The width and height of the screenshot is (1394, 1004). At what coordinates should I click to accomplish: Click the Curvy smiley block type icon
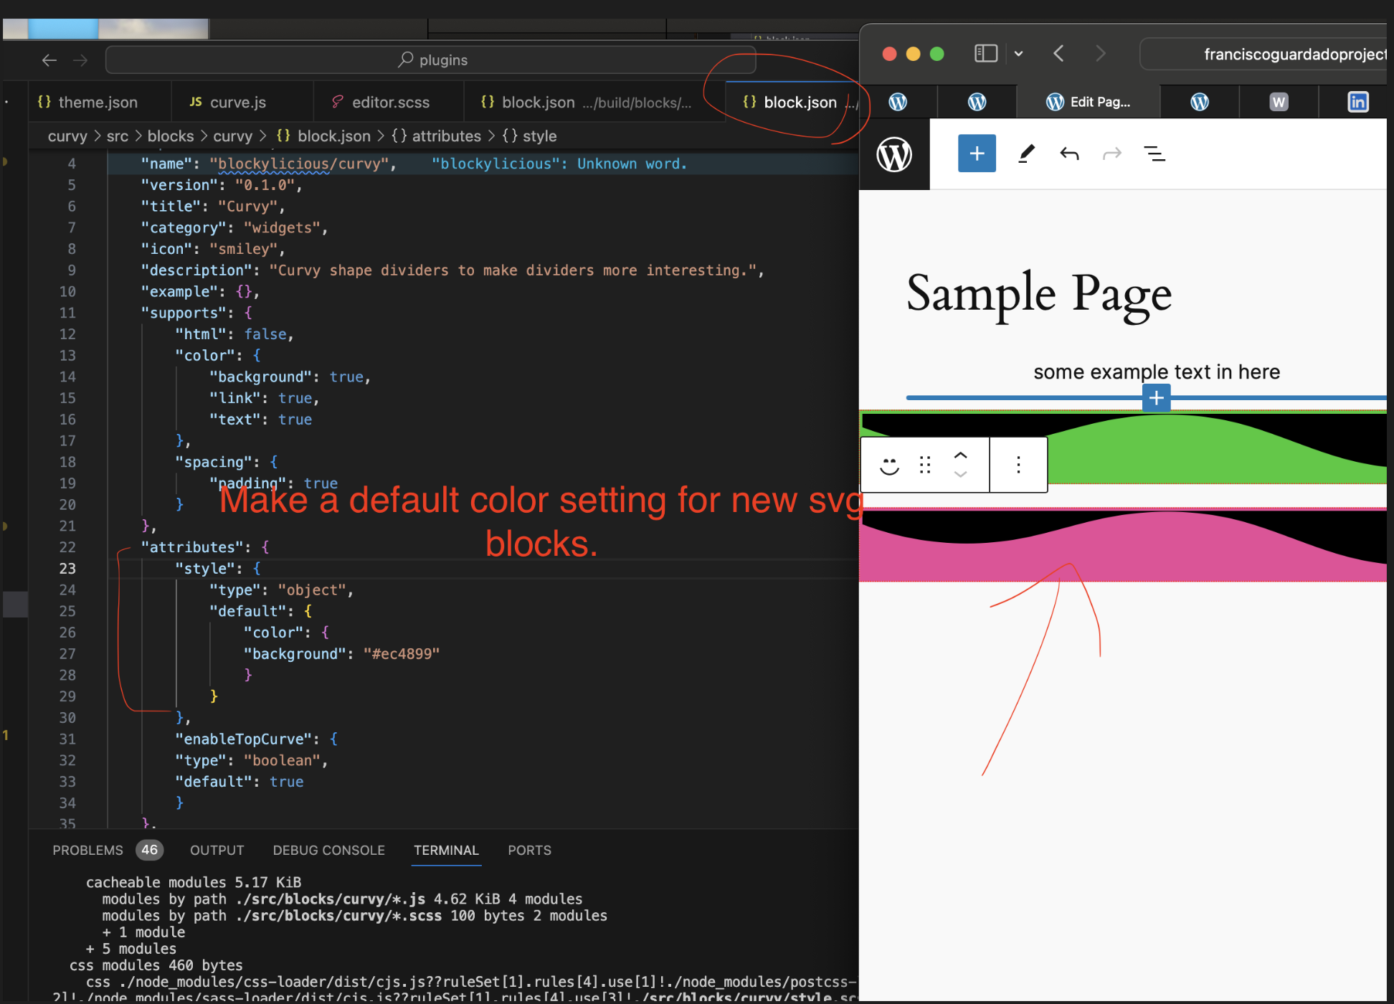point(889,465)
